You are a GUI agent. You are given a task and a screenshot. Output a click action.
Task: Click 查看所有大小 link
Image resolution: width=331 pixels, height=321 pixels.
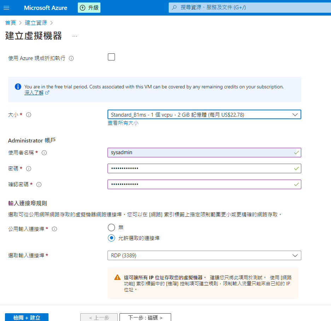coord(123,123)
